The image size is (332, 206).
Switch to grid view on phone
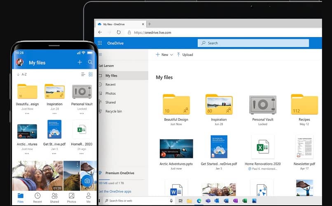[91, 74]
